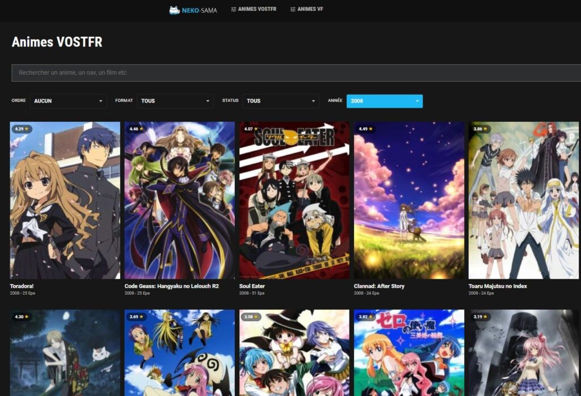Click the 3.86 star rating badge

480,129
